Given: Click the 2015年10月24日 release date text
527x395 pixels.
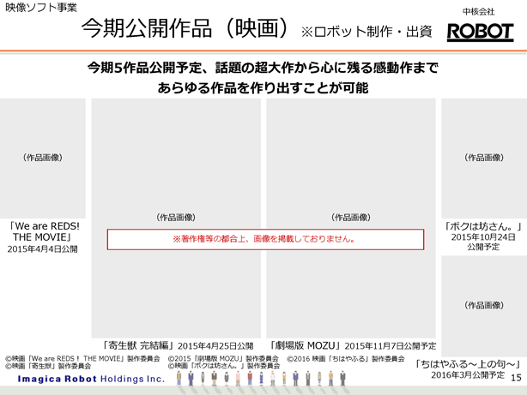Looking at the screenshot, I should tap(483, 237).
